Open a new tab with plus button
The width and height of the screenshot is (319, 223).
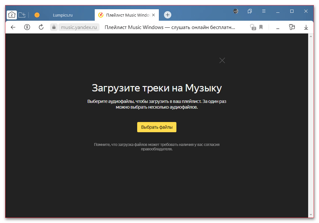(x=167, y=15)
